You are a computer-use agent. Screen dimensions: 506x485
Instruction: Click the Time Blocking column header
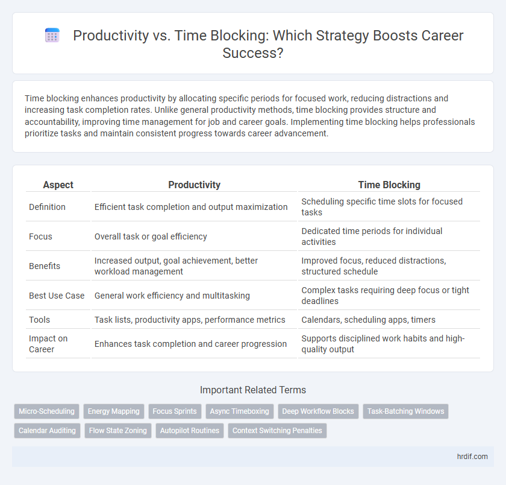389,185
